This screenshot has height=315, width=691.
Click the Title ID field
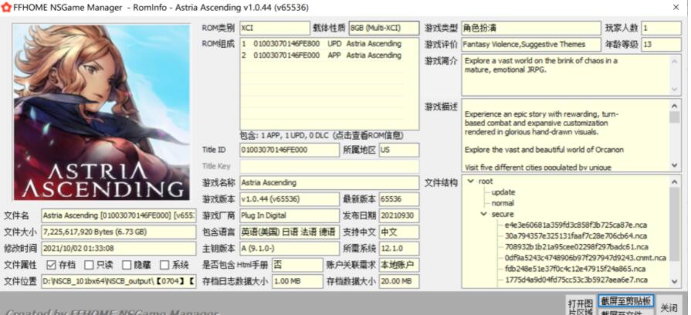pos(289,150)
